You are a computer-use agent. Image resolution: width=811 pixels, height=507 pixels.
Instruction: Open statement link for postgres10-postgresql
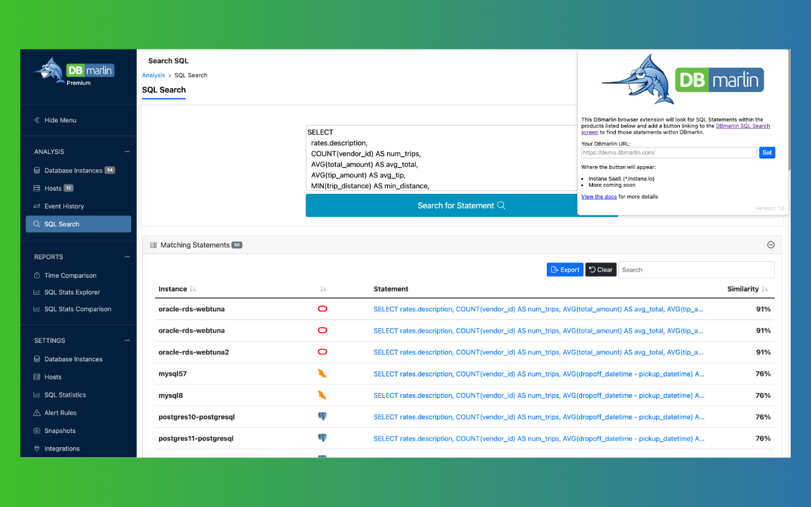coord(539,417)
